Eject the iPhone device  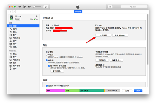coord(37,16)
